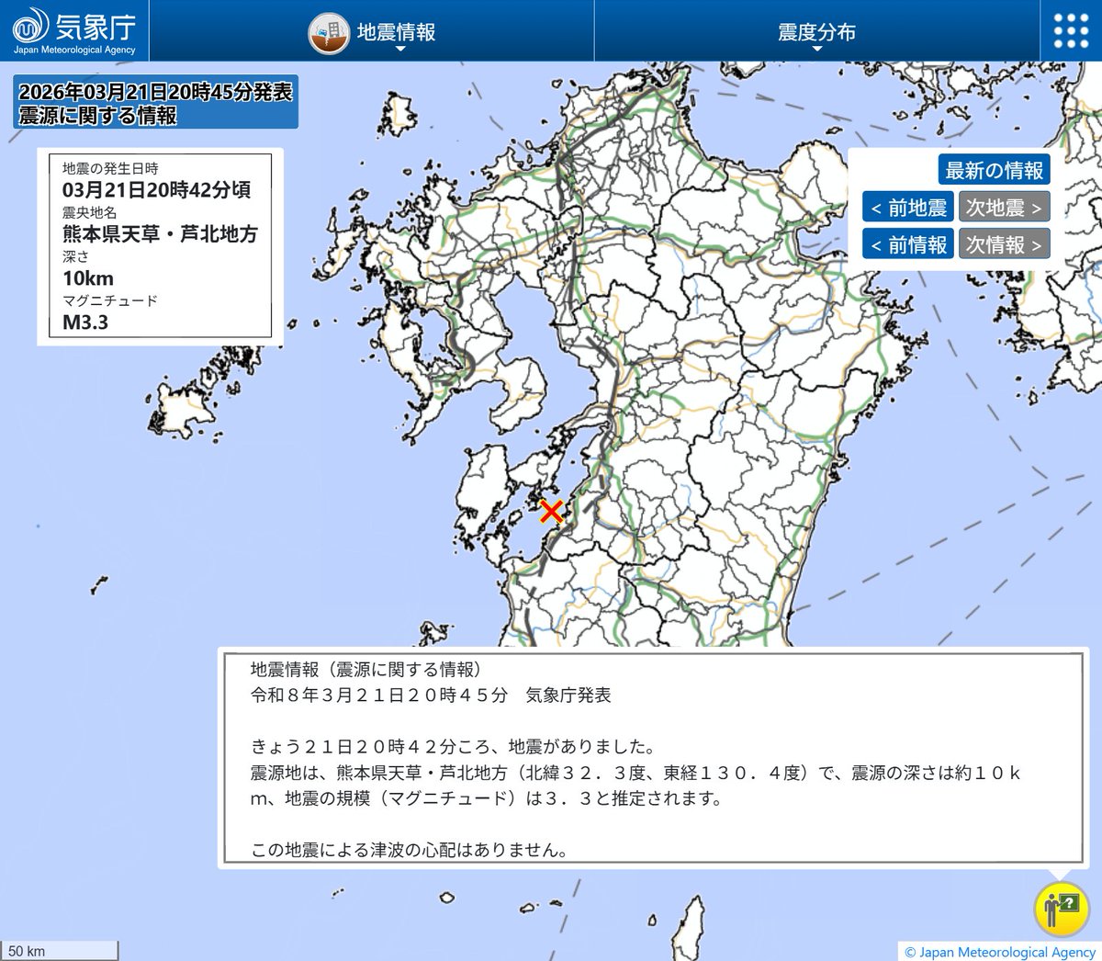The width and height of the screenshot is (1102, 961).
Task: Open the JMA 気象庁 home logo
Action: pos(73,30)
